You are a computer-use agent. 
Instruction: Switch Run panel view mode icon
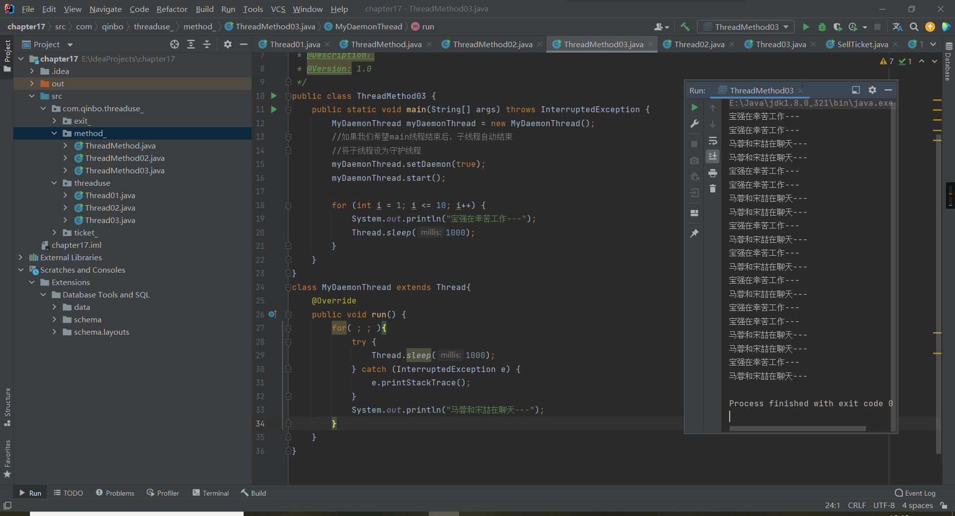point(856,90)
